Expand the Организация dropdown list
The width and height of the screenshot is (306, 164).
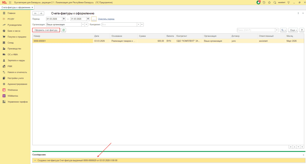click(x=82, y=24)
